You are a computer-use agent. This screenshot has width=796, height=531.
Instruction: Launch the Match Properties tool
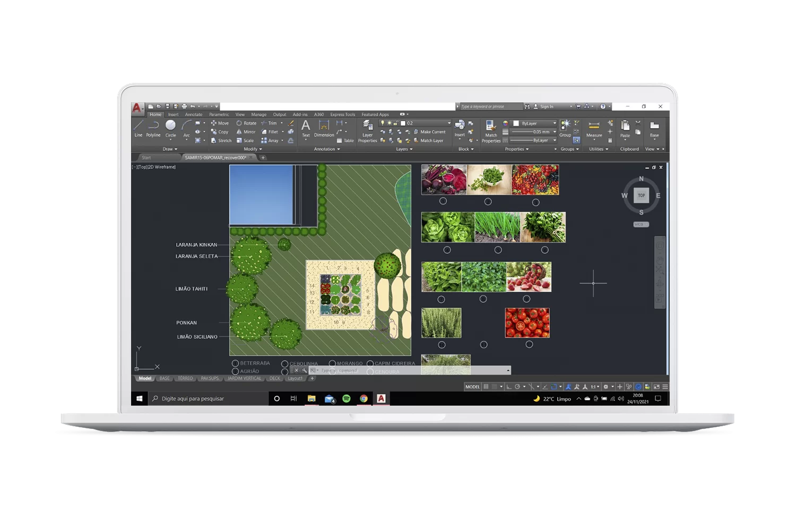(491, 131)
